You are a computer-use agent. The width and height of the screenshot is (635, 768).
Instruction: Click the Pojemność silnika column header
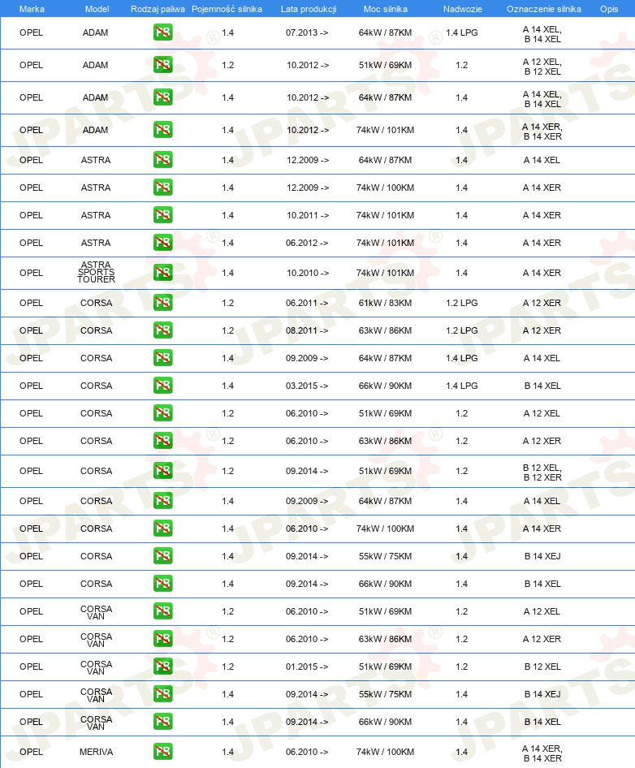pos(227,9)
